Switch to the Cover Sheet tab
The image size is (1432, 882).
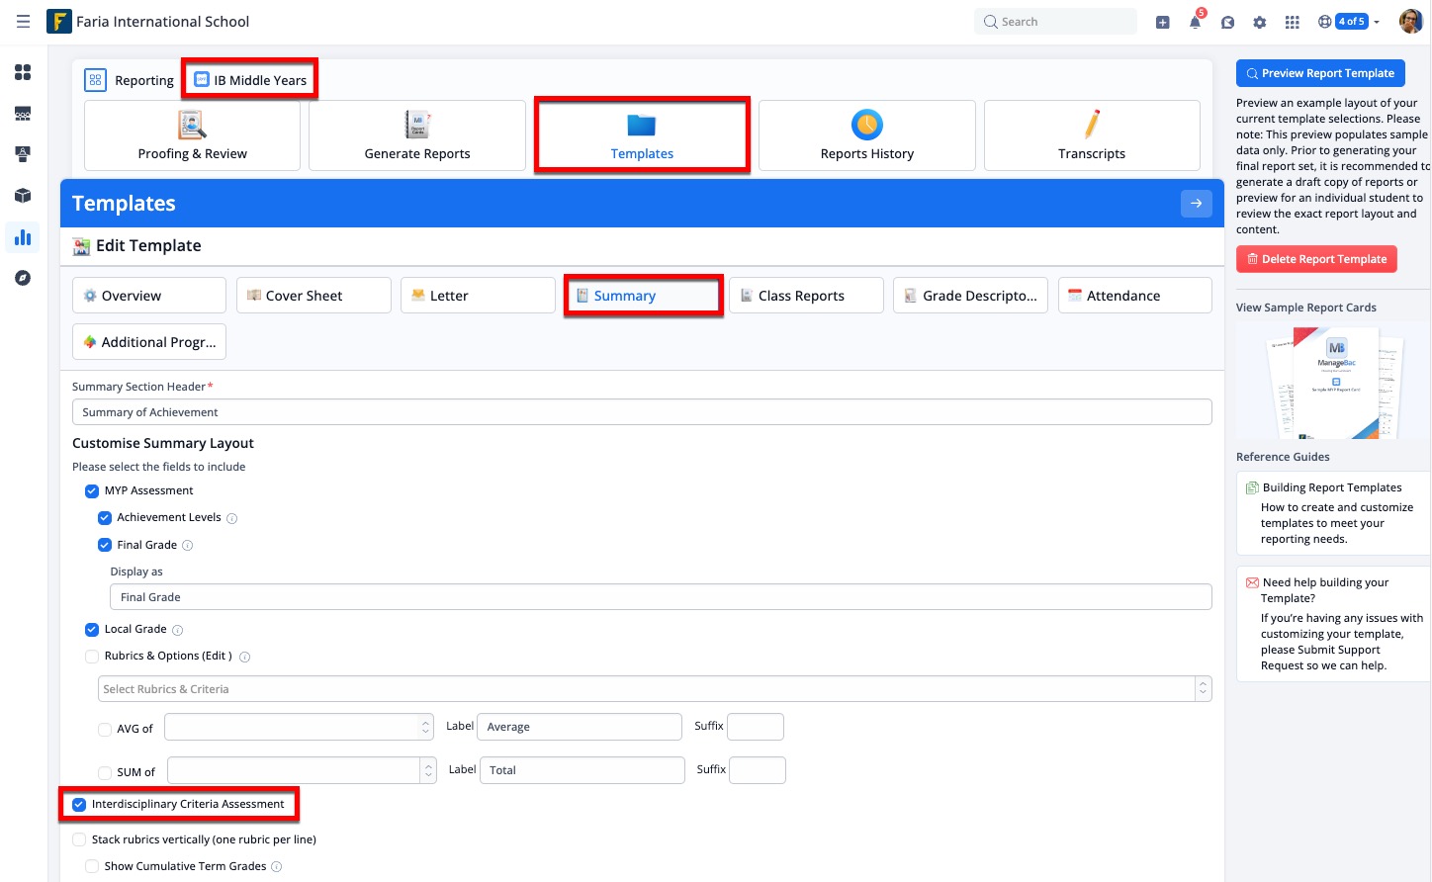pos(313,296)
